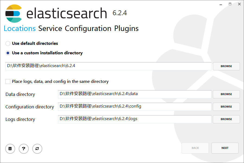Image resolution: width=244 pixels, height=163 pixels.
Task: Open the database icon button at bottom
Action: point(10,149)
